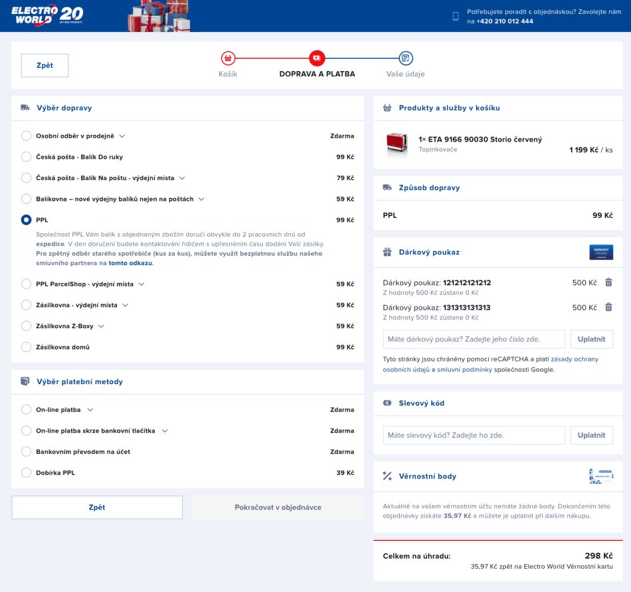Expand PPL ParcelShop výdejní místa chevron
The width and height of the screenshot is (631, 592).
point(141,284)
